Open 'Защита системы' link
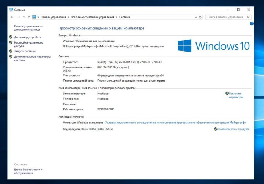264x184 pixels. (x=25, y=51)
